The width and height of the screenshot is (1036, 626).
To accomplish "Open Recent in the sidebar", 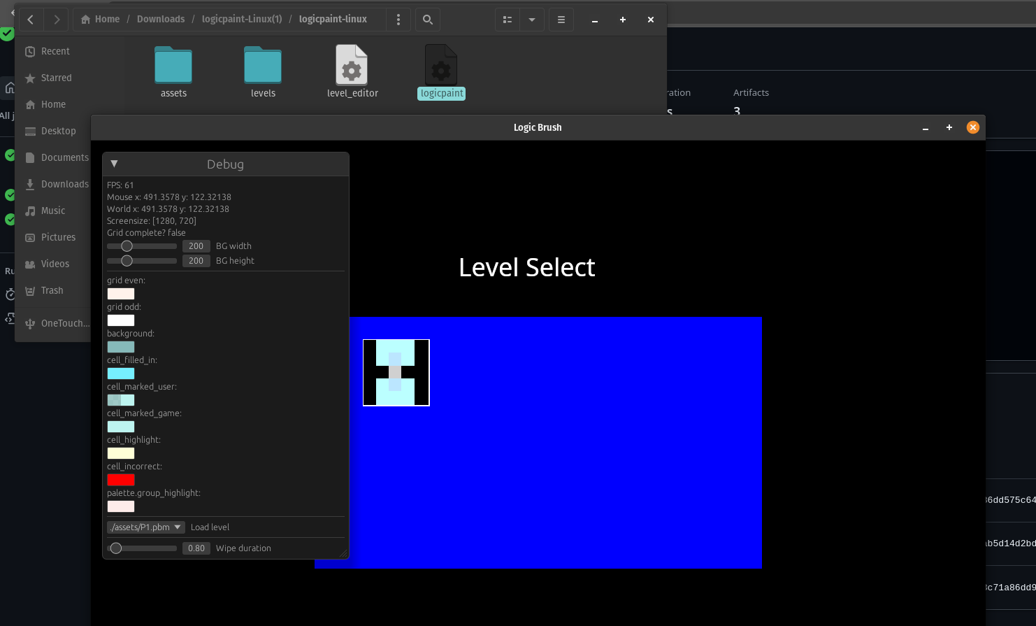I will (x=55, y=51).
